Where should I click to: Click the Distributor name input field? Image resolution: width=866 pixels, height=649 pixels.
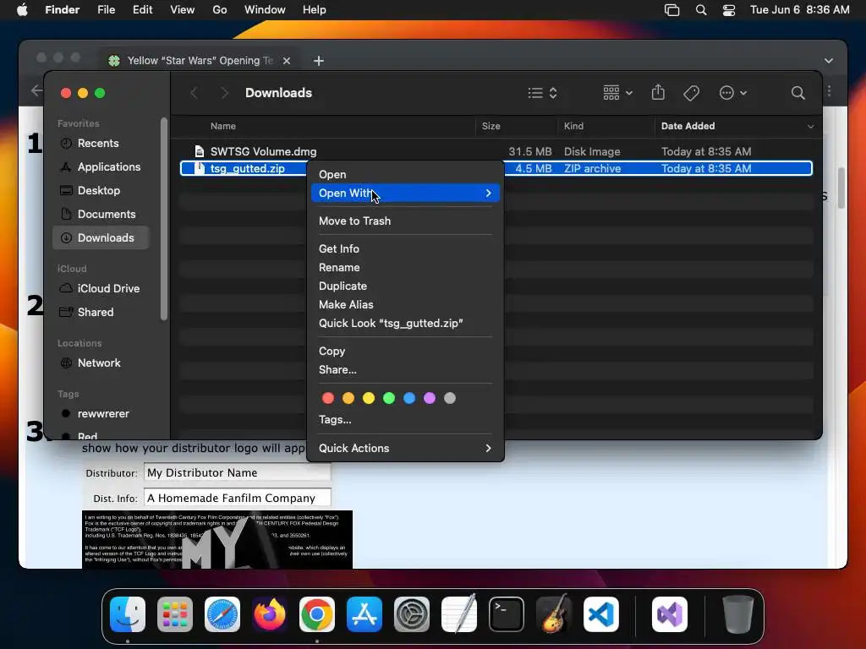pyautogui.click(x=238, y=473)
